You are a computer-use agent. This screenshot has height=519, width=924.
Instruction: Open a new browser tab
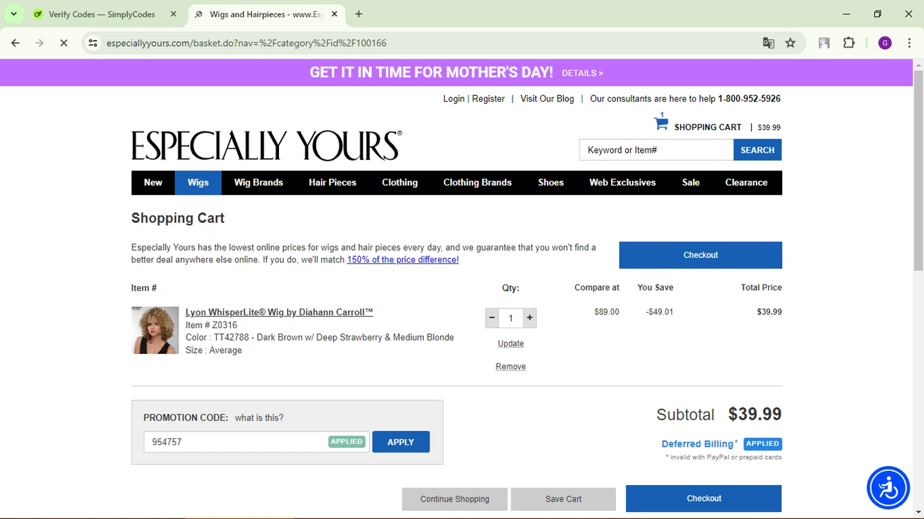pyautogui.click(x=359, y=14)
